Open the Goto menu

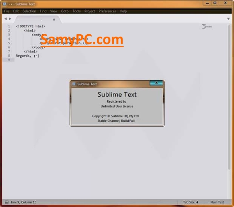pyautogui.click(x=65, y=11)
